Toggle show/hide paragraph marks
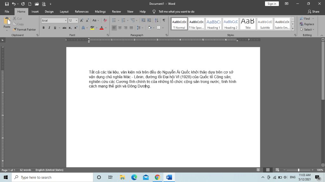Image resolution: width=325 pixels, height=182 pixels. [164, 20]
